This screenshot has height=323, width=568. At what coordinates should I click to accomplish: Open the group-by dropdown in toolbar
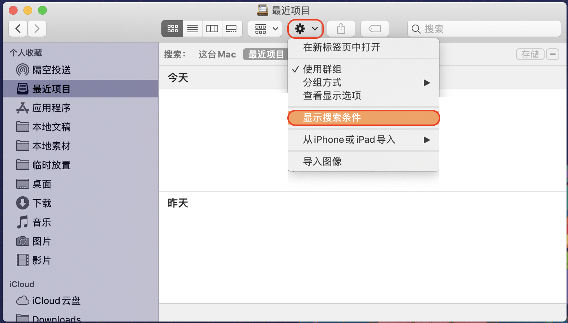(265, 29)
